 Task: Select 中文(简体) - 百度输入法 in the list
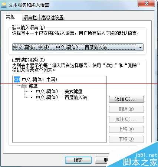tap(62, 97)
